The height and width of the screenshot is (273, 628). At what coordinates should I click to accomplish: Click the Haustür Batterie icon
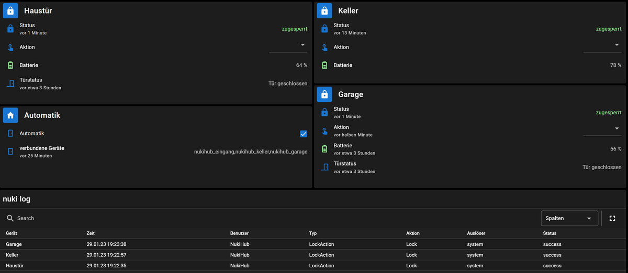(x=10, y=65)
